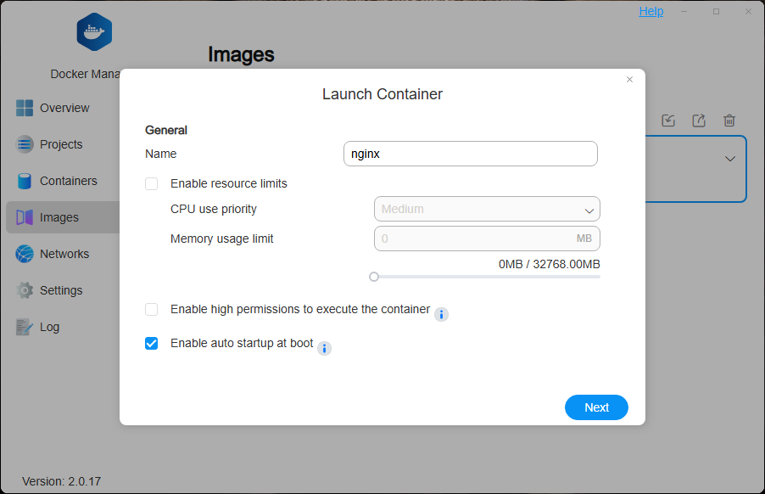Click the Next button

pos(596,407)
